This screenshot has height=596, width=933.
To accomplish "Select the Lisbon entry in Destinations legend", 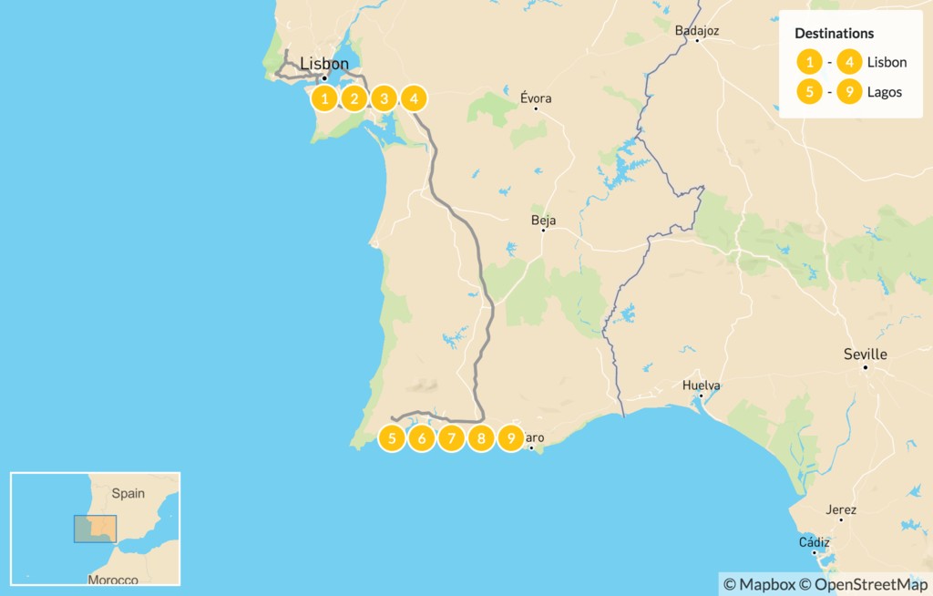I will point(887,62).
